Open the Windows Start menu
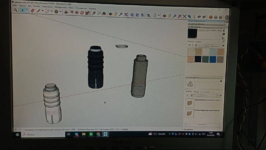This screenshot has width=266, height=150. pyautogui.click(x=17, y=135)
